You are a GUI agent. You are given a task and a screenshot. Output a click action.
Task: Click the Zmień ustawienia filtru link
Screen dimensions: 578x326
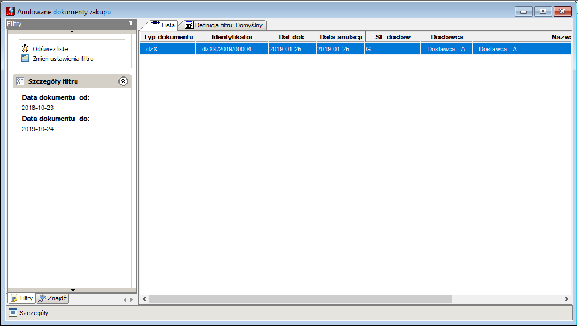click(x=63, y=59)
